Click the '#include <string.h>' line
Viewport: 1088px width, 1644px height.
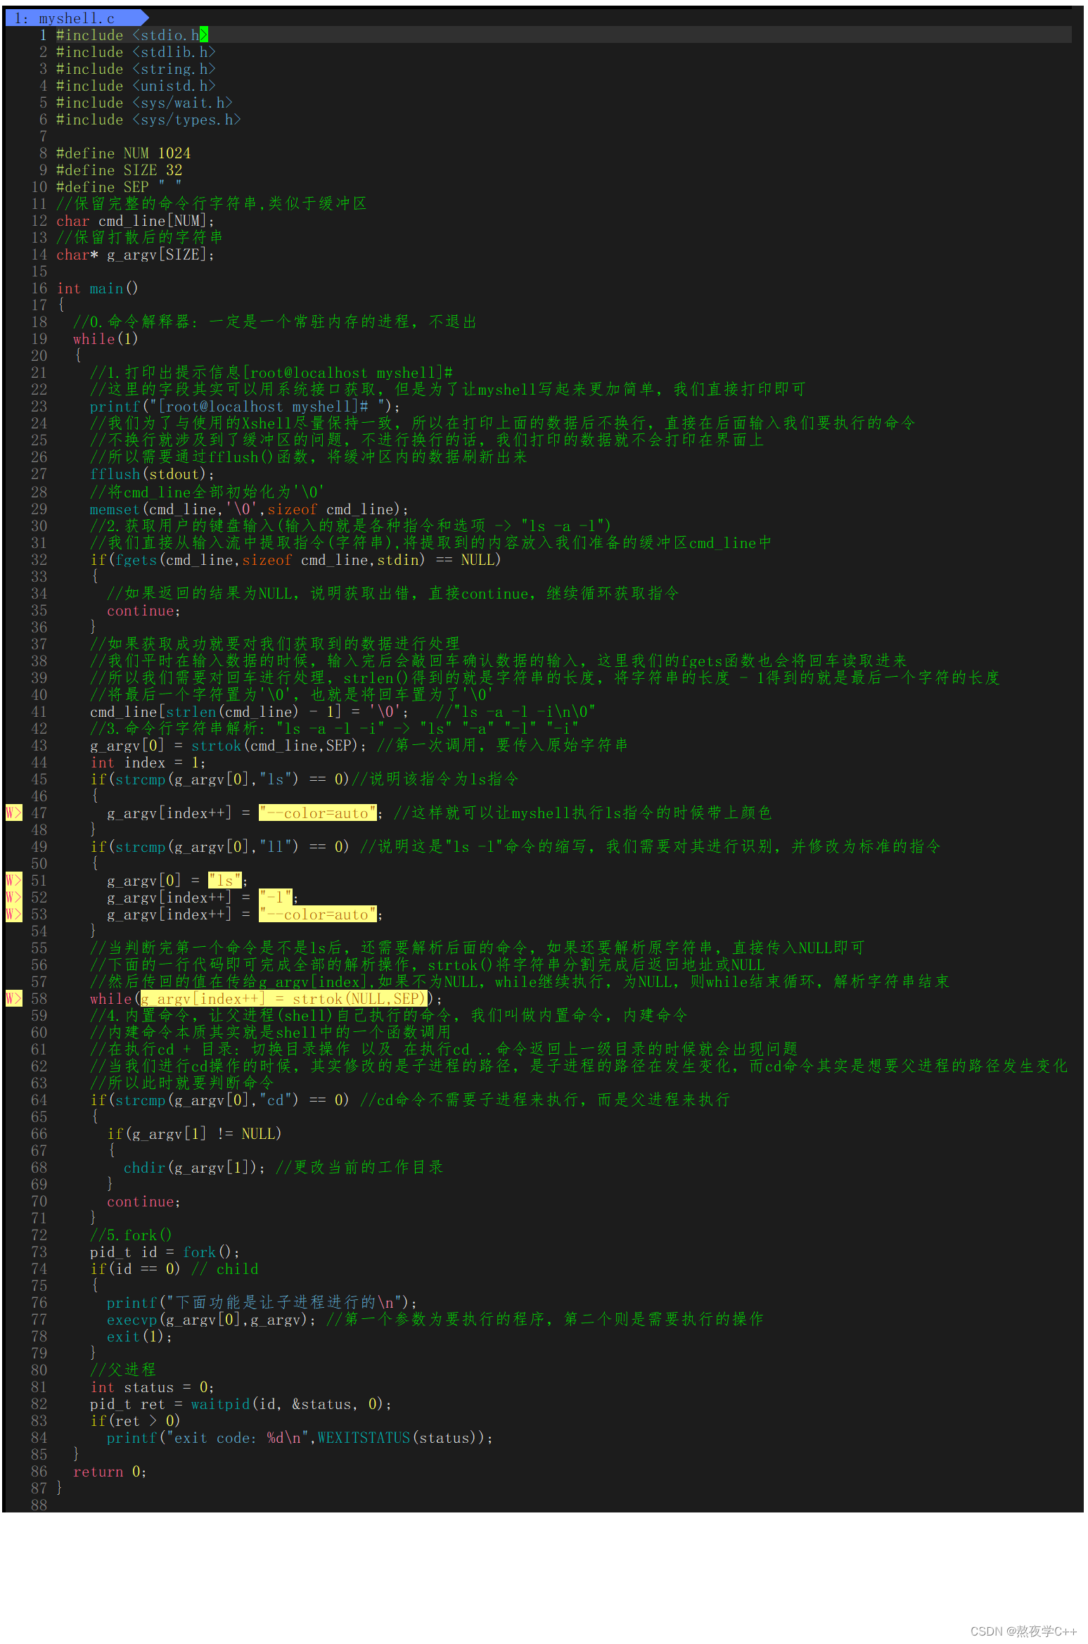(136, 69)
